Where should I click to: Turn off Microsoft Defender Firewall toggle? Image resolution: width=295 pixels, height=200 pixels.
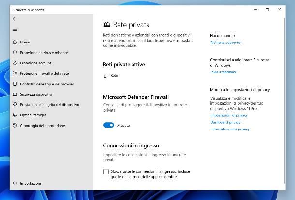click(x=109, y=125)
